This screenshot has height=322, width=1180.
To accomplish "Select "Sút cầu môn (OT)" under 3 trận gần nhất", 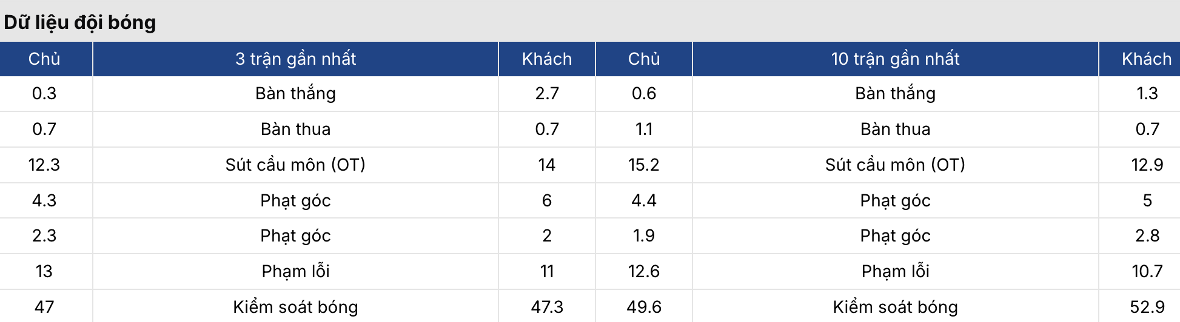I will [x=295, y=165].
